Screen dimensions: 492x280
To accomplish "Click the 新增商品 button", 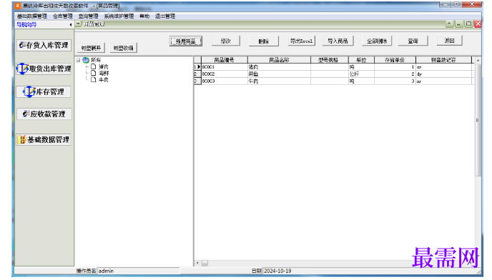I will (186, 41).
